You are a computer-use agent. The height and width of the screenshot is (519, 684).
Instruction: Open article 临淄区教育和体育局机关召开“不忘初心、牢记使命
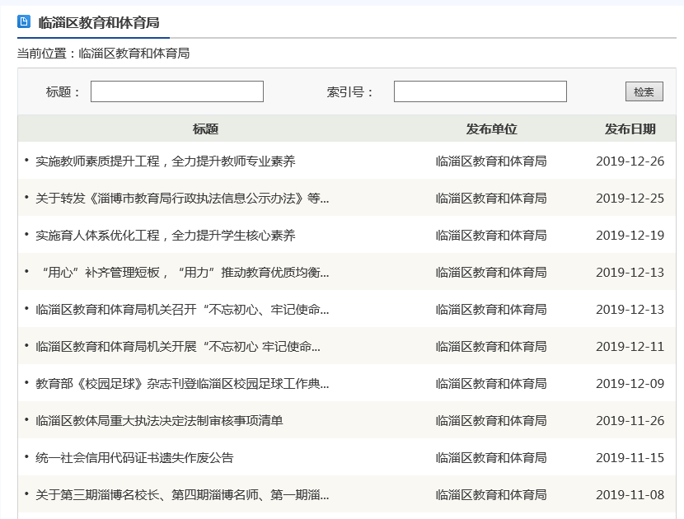(x=181, y=310)
